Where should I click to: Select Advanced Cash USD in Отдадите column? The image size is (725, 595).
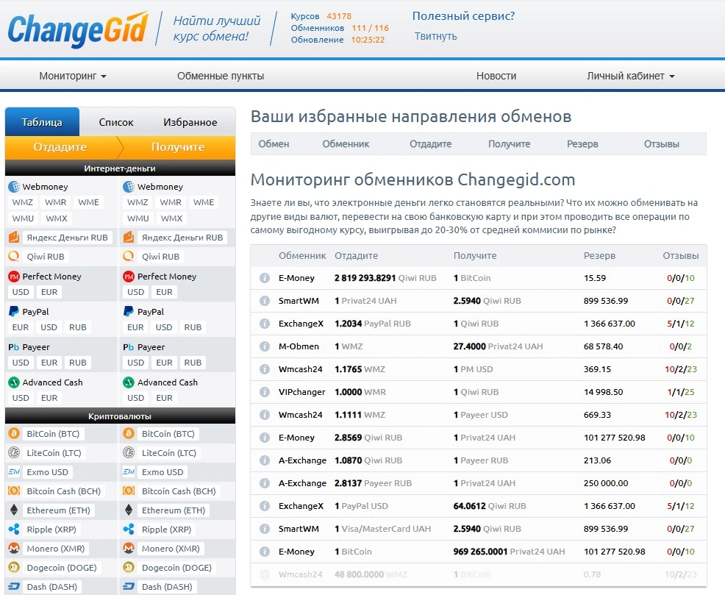(x=21, y=398)
